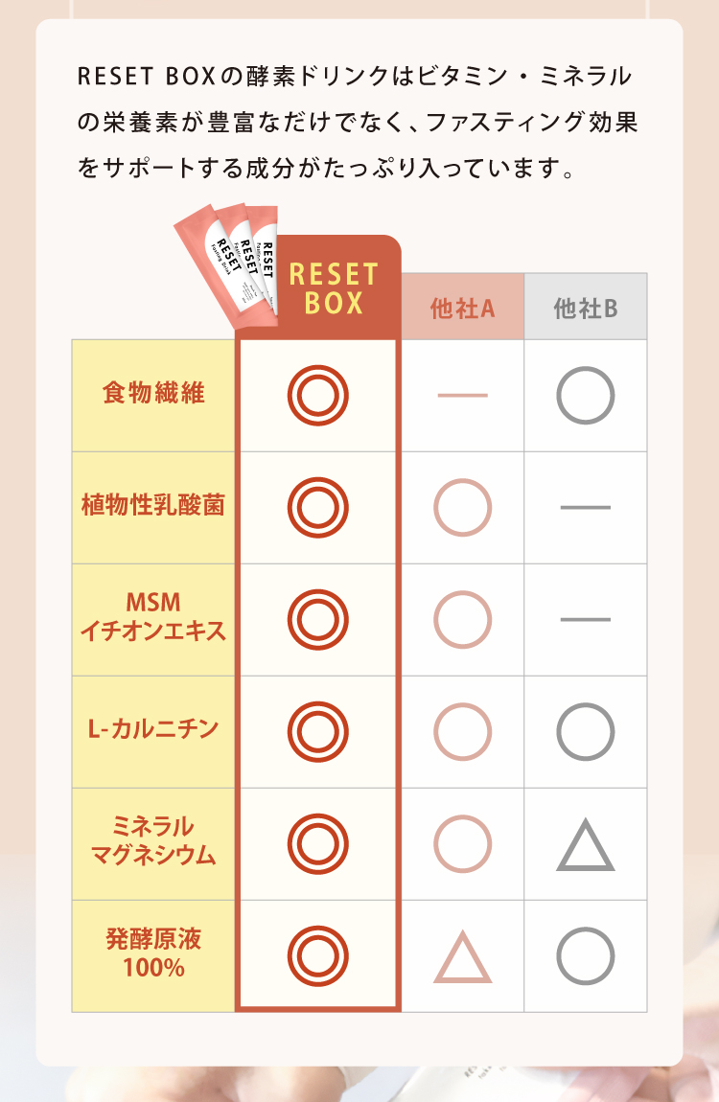The image size is (719, 1102).
Task: Click RESET BOX double circle for L-カルニチン
Action: pyautogui.click(x=318, y=732)
